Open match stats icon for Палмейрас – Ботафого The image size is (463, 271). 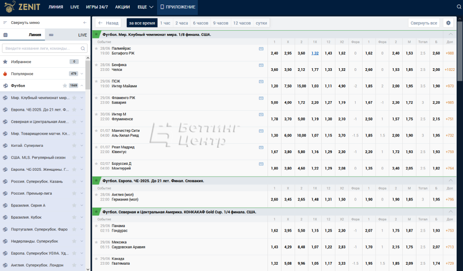click(261, 49)
